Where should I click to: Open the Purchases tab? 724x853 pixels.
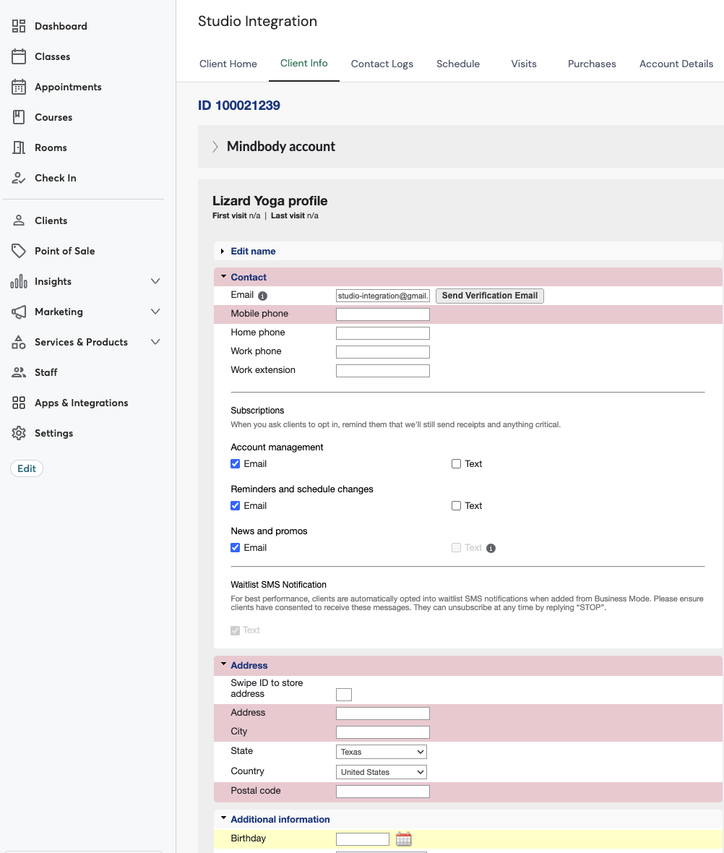591,64
